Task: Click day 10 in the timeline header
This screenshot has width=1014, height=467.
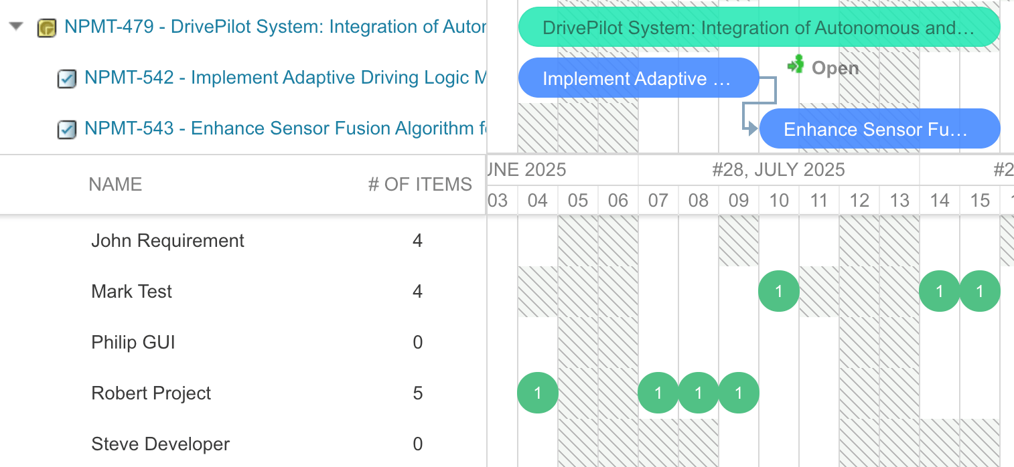Action: pos(779,201)
